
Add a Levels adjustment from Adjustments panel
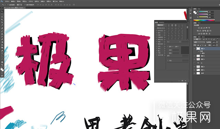click(201, 28)
